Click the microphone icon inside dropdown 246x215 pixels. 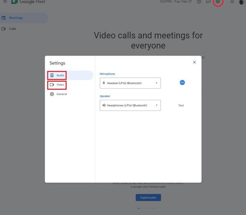tap(104, 83)
